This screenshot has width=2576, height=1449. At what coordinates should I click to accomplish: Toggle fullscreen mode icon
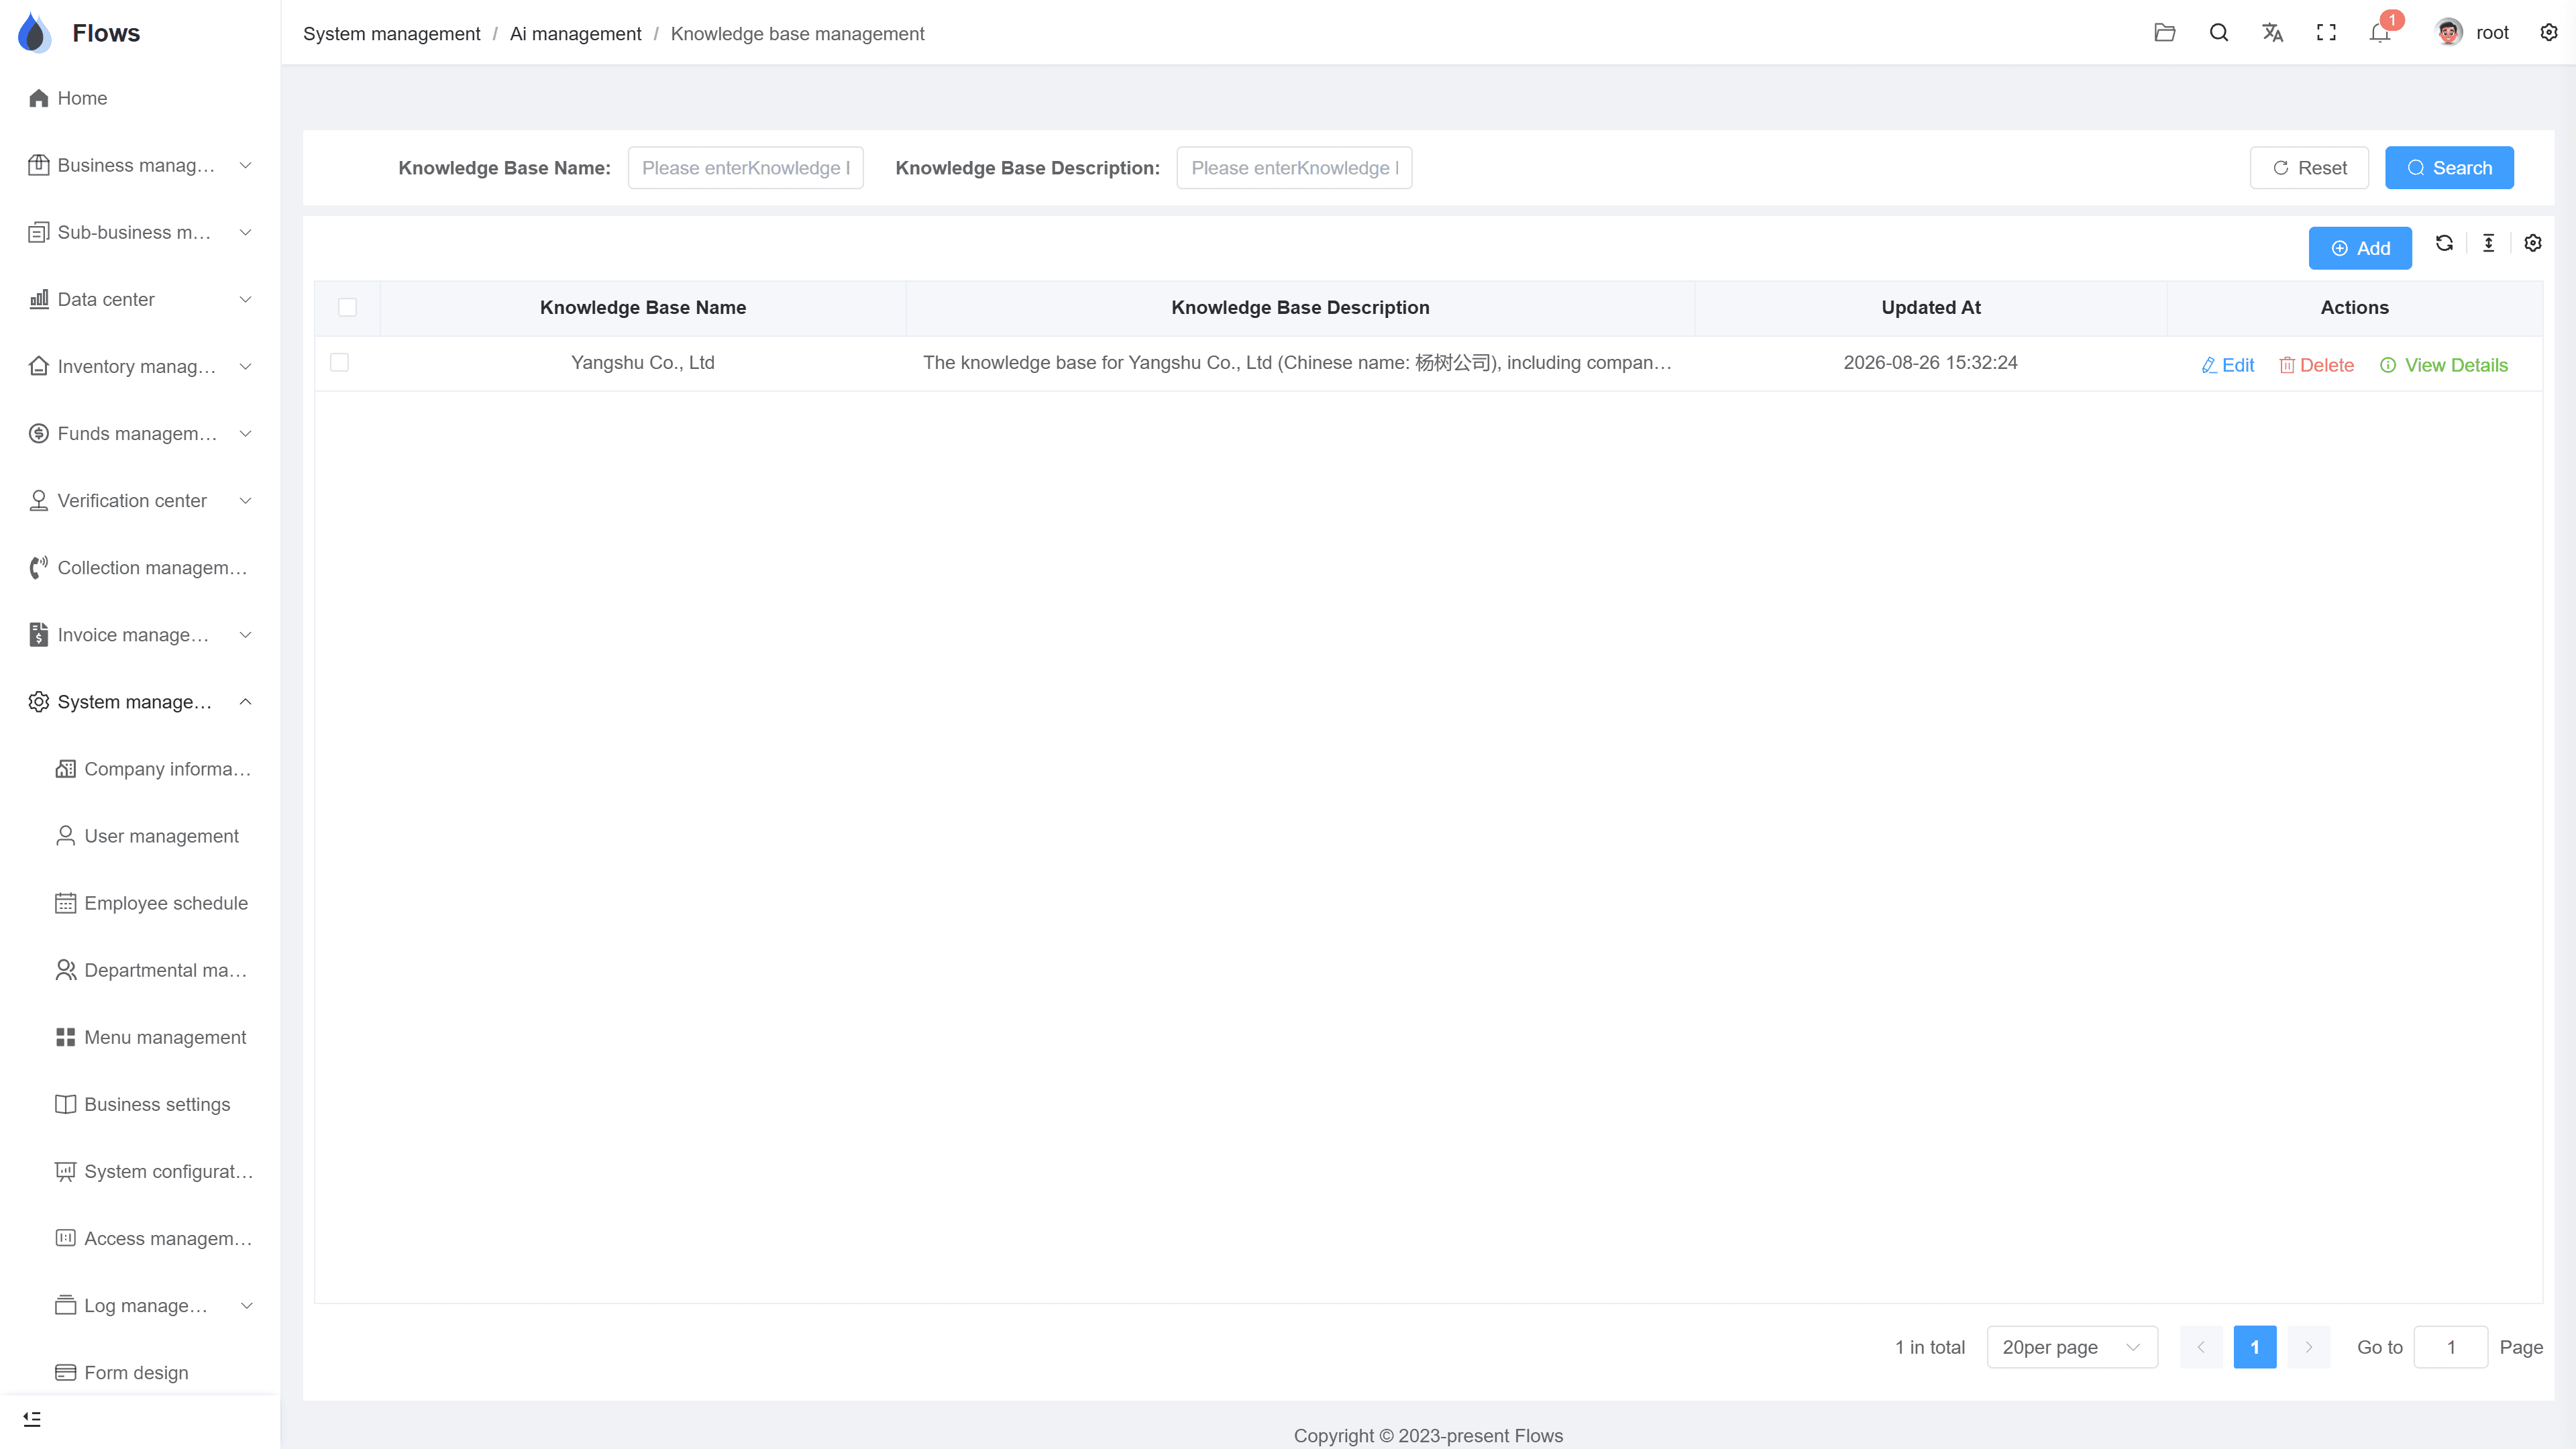[x=2327, y=33]
